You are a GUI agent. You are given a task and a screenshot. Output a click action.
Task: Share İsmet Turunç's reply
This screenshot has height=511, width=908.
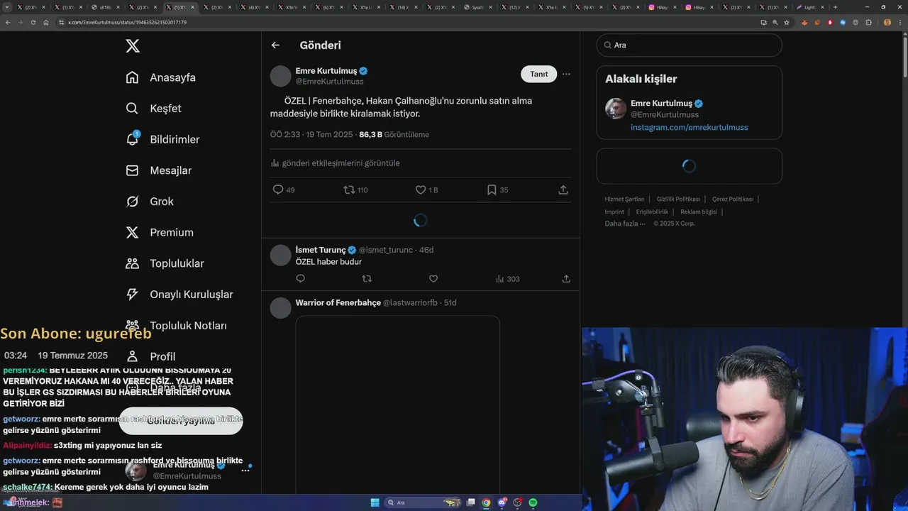566,279
